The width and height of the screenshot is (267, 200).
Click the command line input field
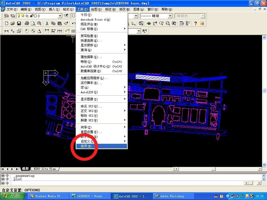(123, 183)
